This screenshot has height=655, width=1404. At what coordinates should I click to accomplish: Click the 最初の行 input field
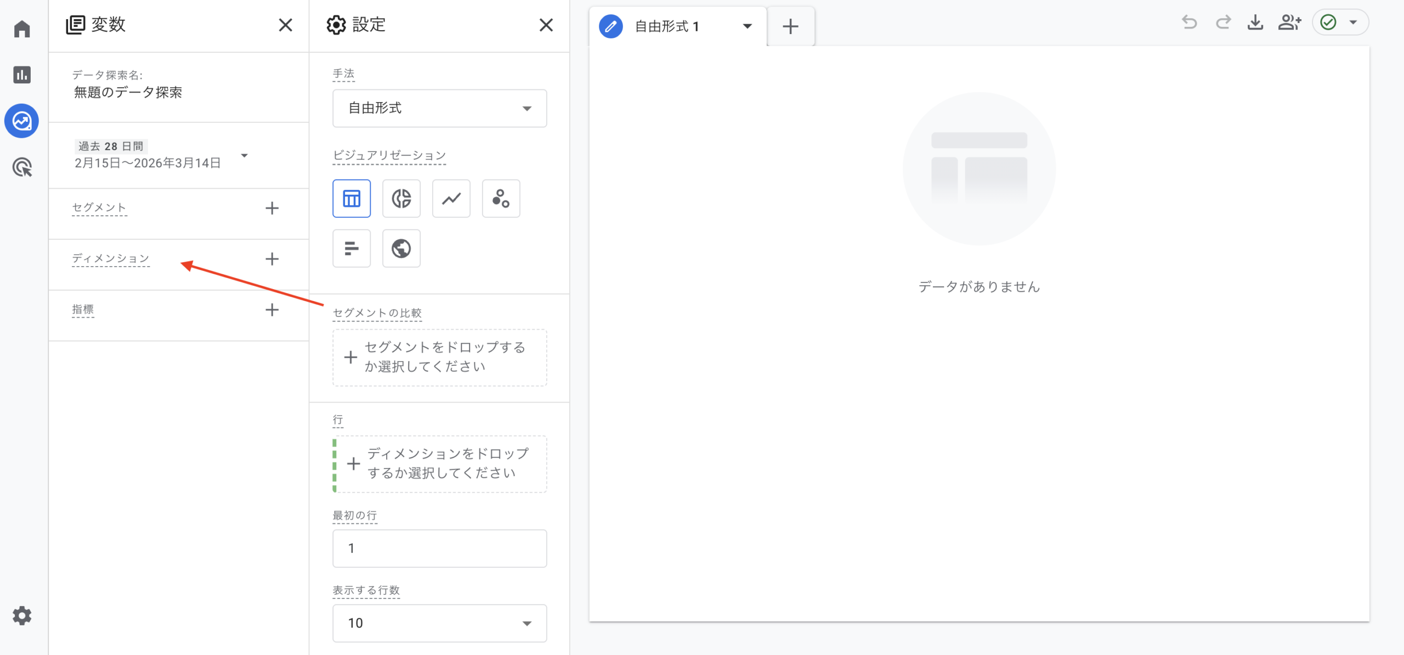click(x=439, y=548)
